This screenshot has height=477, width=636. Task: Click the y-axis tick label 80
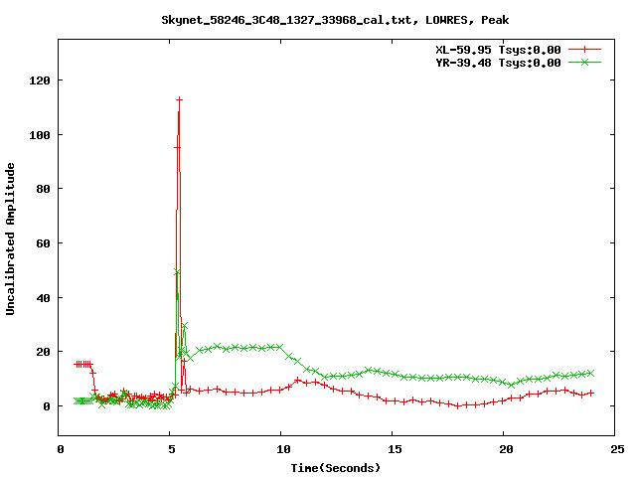tap(43, 189)
